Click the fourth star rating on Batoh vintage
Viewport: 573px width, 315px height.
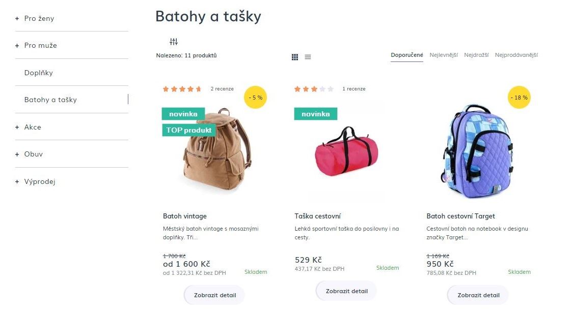(189, 88)
